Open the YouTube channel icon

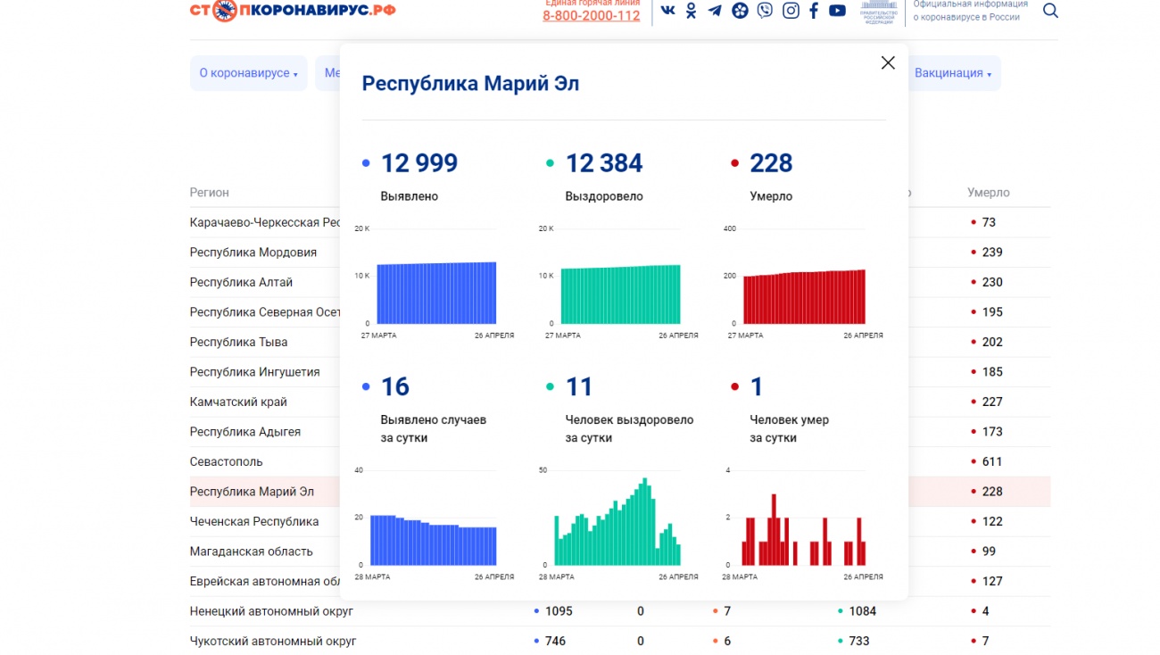(837, 11)
